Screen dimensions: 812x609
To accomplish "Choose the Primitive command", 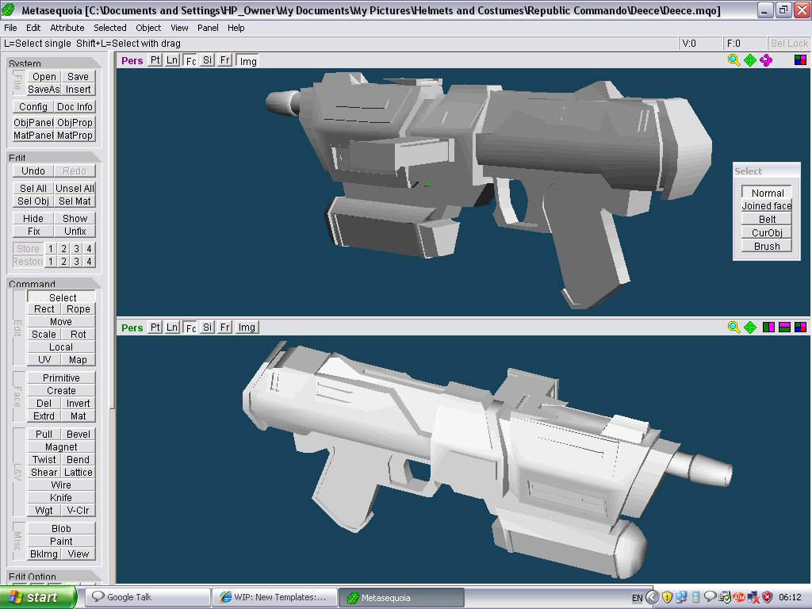I will [61, 378].
